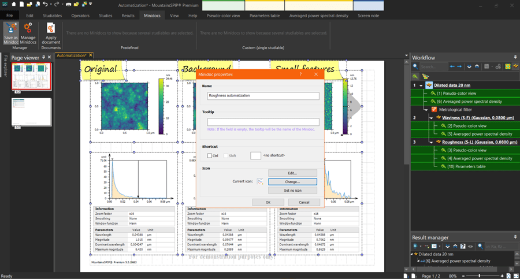This screenshot has height=279, width=520.
Task: Open Manage Minidocs from the ribbon
Action: [x=28, y=33]
